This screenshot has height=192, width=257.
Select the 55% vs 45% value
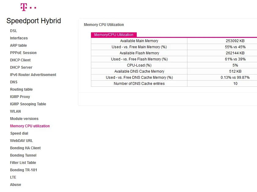235,47
